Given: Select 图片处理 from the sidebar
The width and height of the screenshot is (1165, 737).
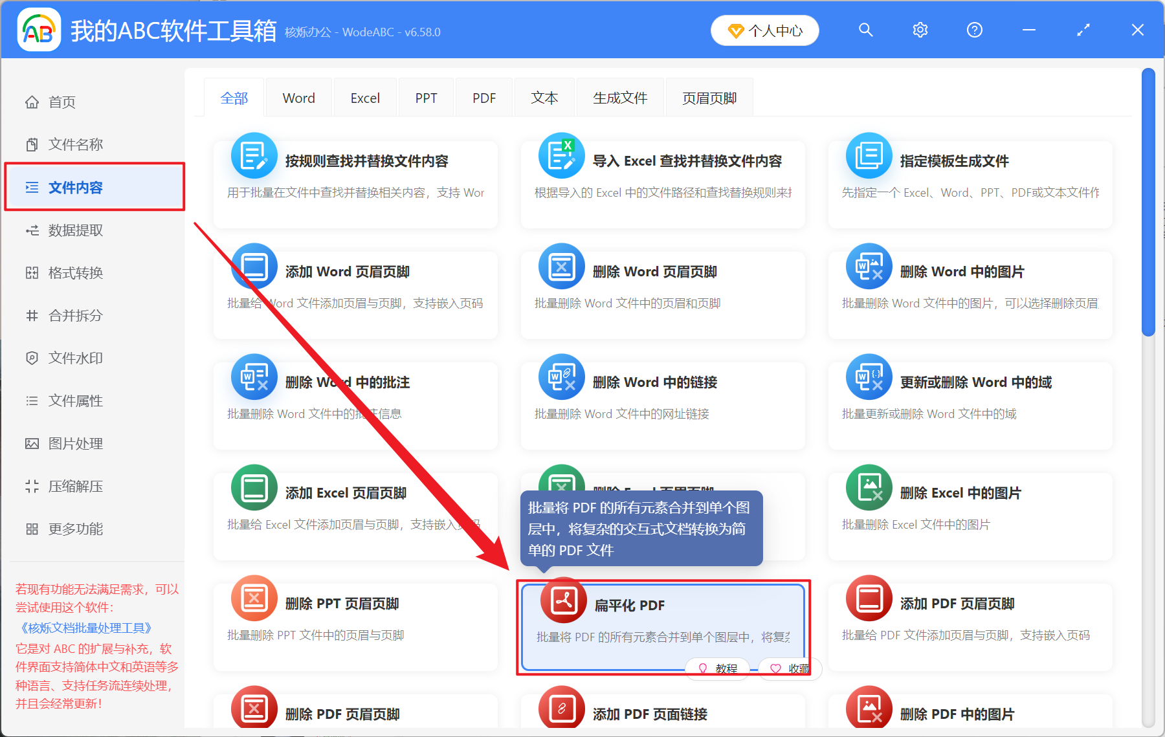Looking at the screenshot, I should pyautogui.click(x=74, y=443).
